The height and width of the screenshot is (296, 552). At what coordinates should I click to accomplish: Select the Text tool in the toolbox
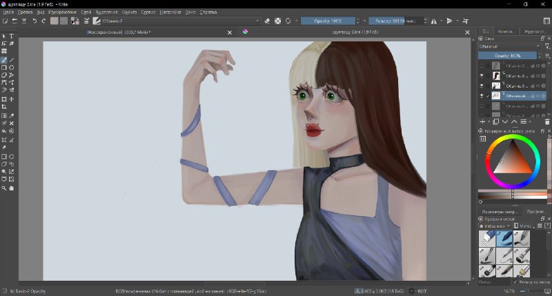tap(12, 36)
